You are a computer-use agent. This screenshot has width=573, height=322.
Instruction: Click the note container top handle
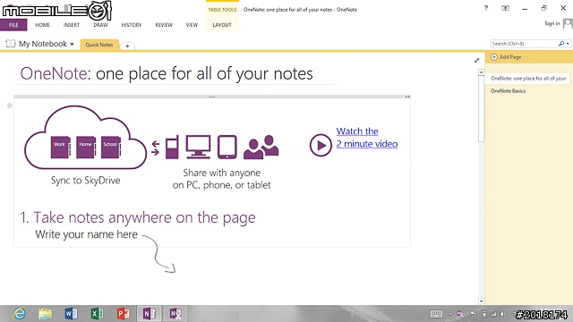tap(212, 97)
